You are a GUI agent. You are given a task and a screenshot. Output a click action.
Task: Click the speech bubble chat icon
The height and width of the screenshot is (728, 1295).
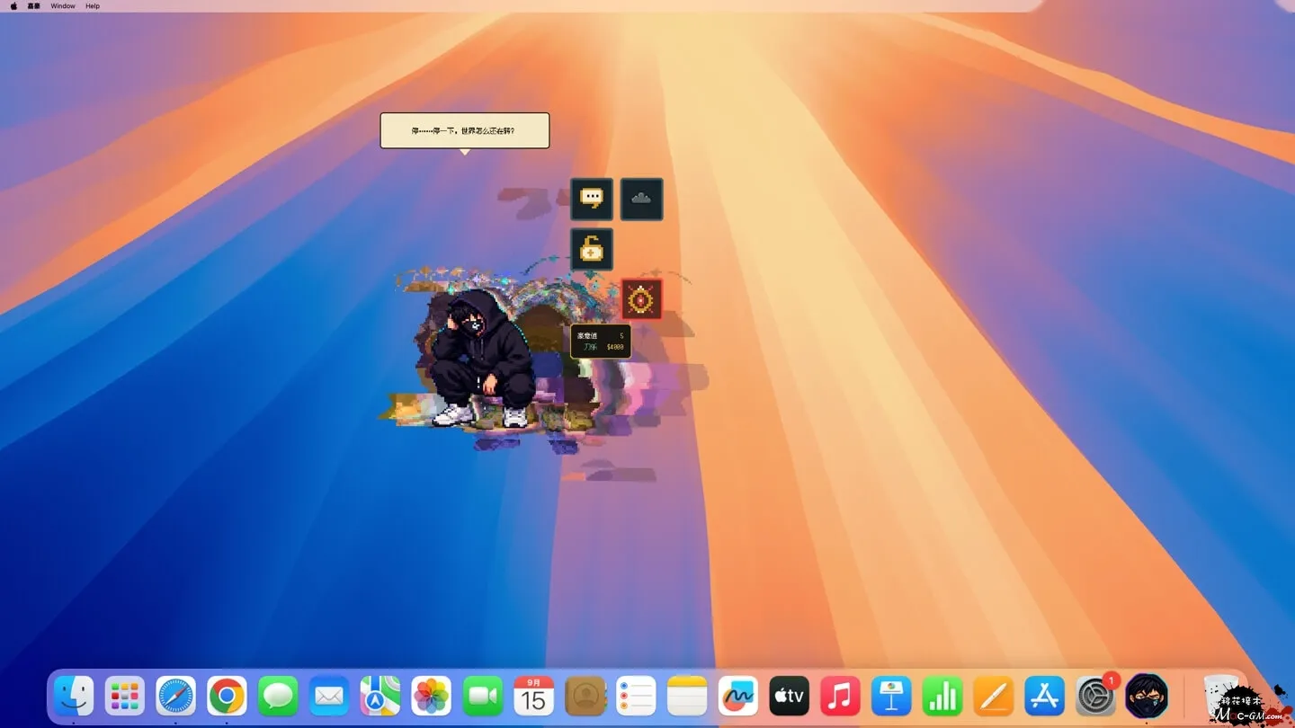[x=592, y=199]
